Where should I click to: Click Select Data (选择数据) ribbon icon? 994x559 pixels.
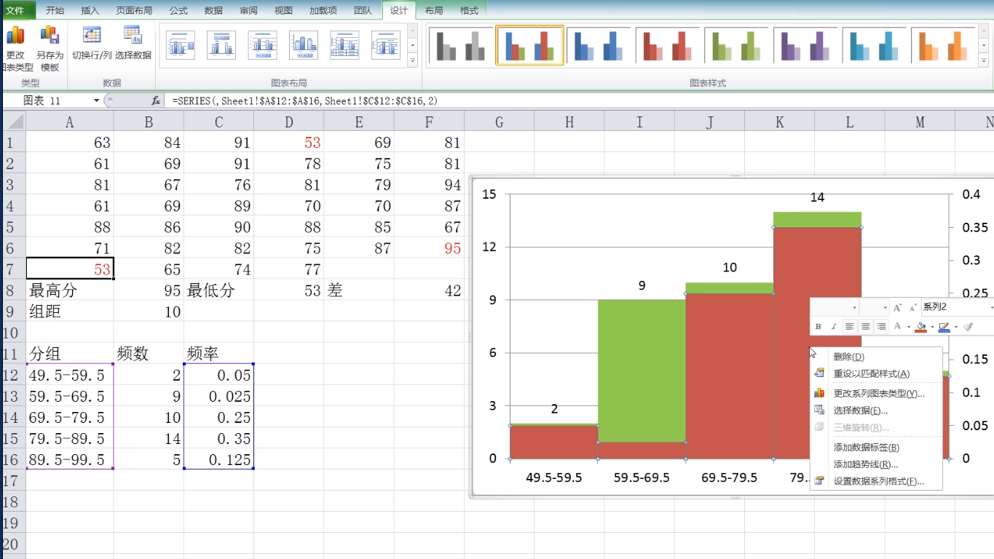click(133, 42)
